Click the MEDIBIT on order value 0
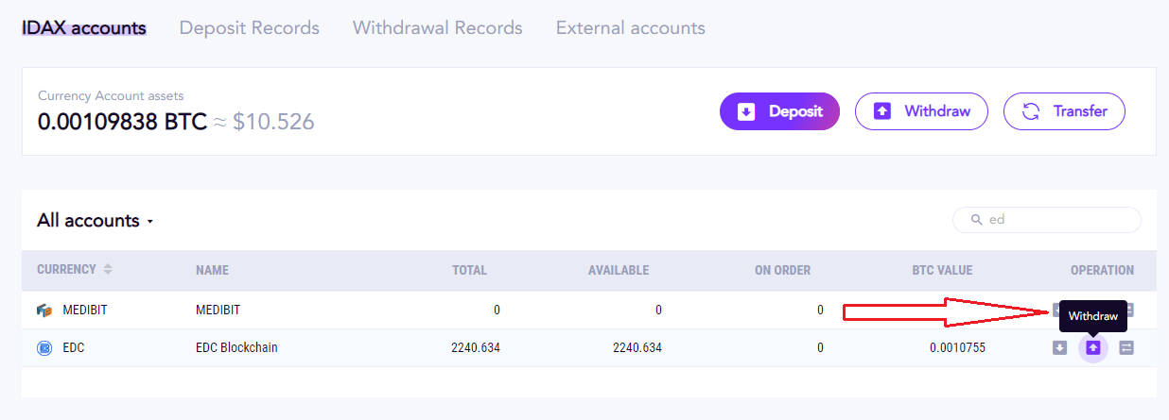Screen dimensions: 1169x420 coord(820,310)
